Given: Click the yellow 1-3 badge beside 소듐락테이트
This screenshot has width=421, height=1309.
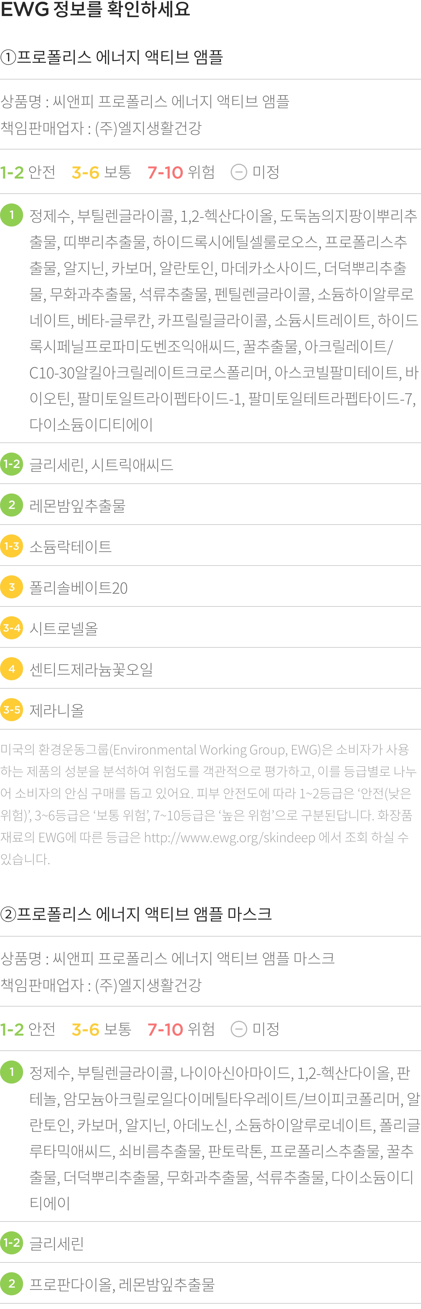Looking at the screenshot, I should pos(12,546).
